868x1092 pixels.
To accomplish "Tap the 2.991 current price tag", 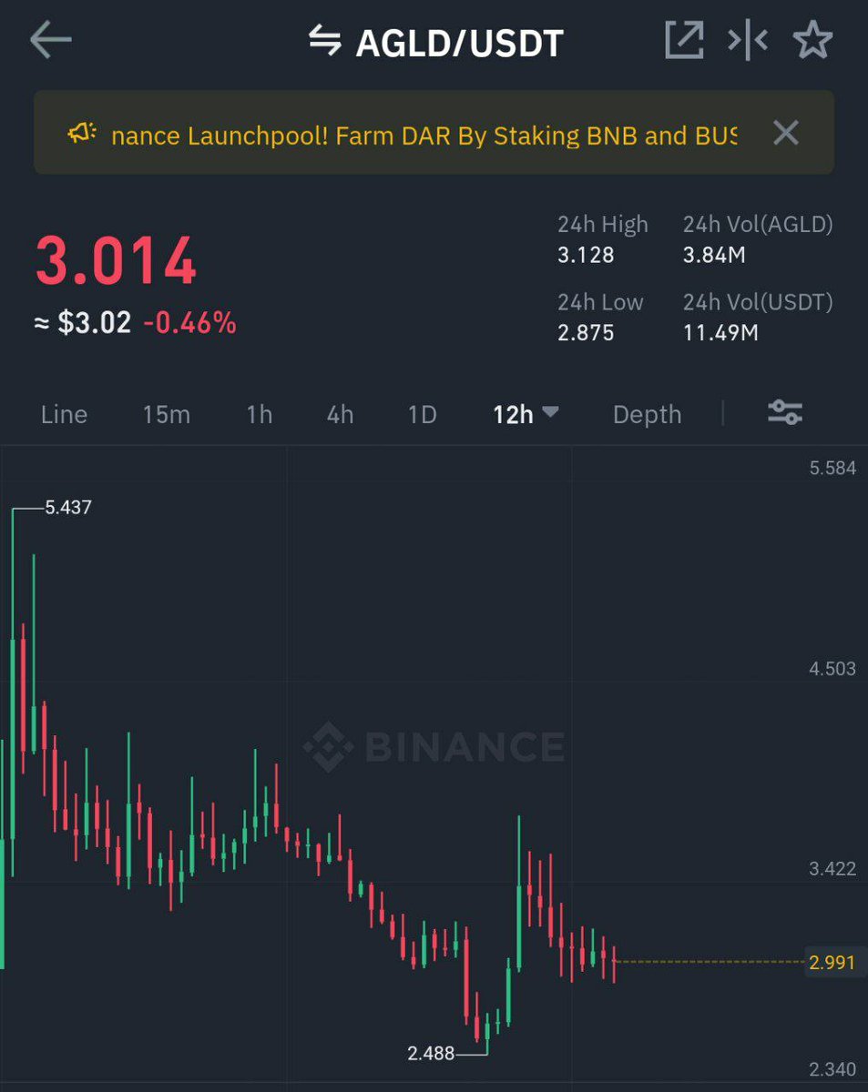I will [832, 962].
